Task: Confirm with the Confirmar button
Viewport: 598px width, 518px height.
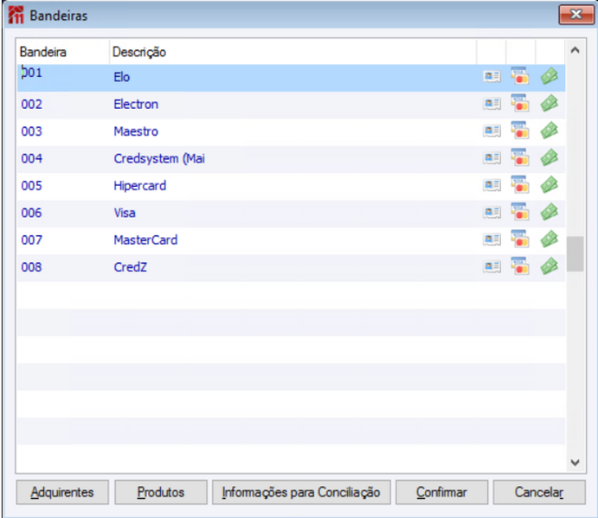Action: click(441, 492)
